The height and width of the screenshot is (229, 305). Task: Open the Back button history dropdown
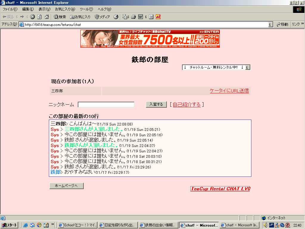17,17
